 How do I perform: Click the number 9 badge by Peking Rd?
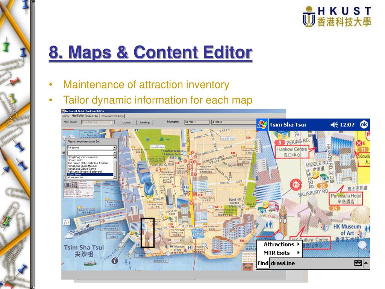coord(279,142)
